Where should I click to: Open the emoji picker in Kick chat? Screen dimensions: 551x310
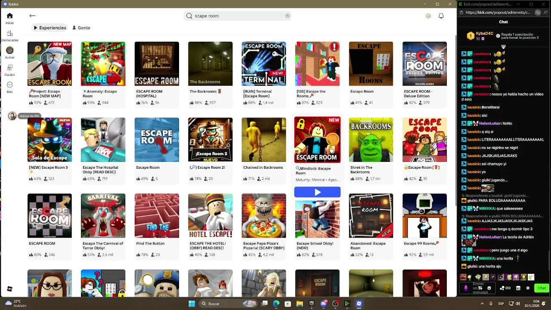click(489, 288)
